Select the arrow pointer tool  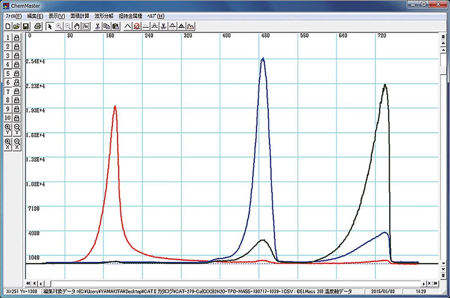(x=49, y=26)
